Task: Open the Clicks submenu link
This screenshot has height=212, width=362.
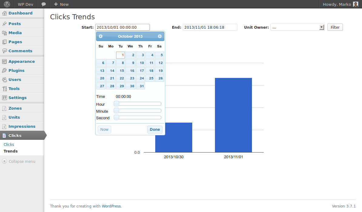Action: point(9,144)
